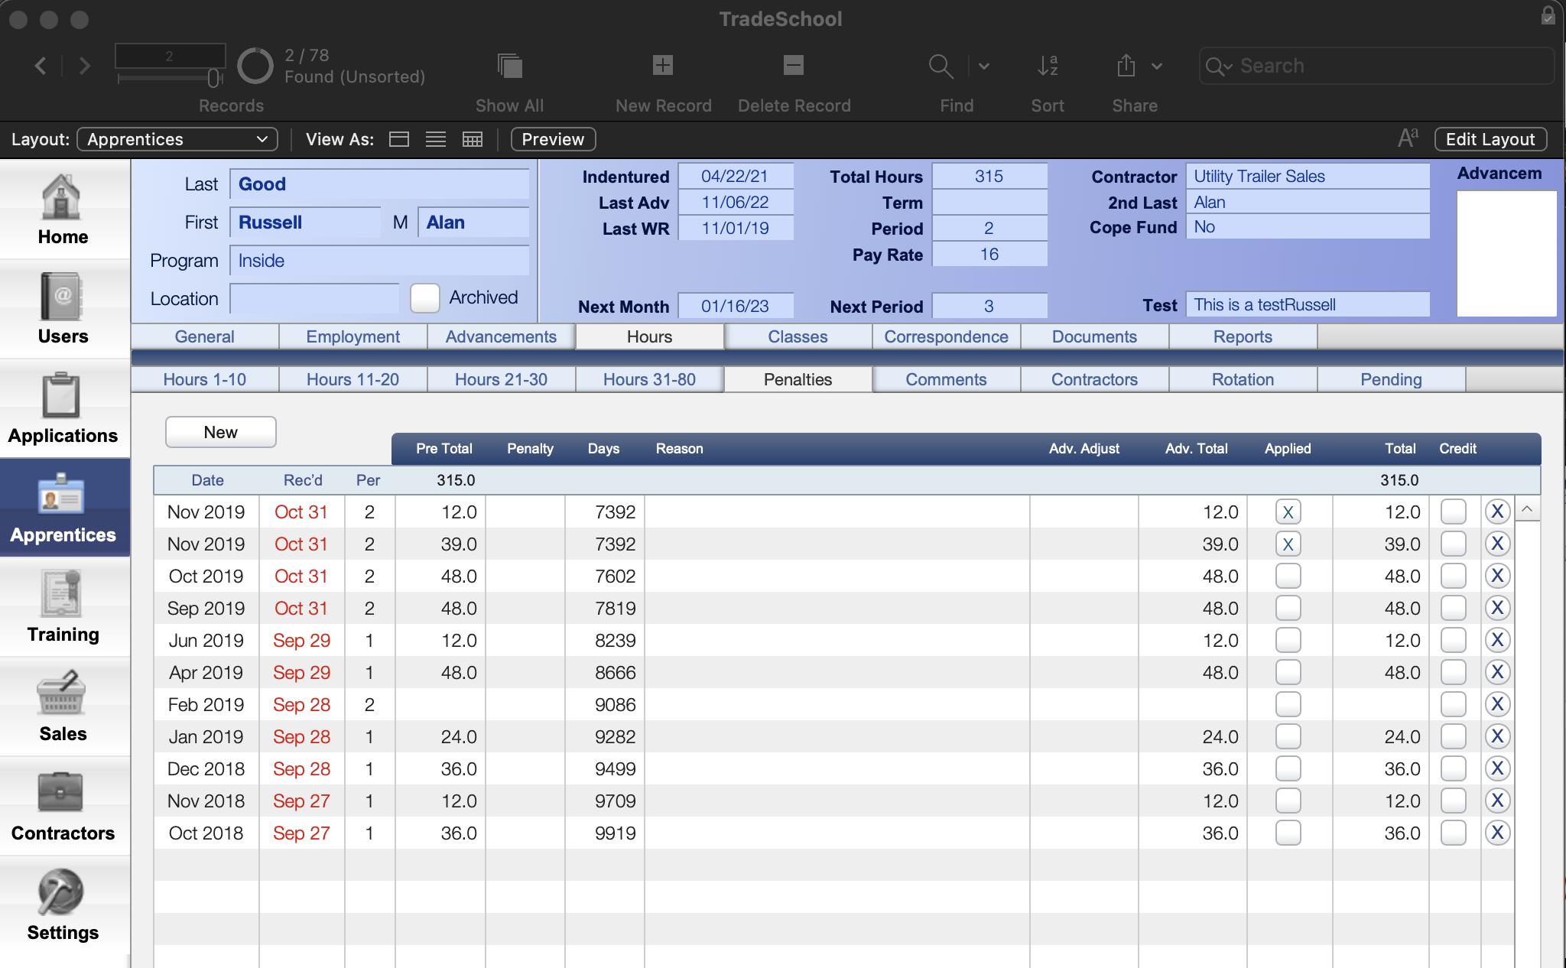The height and width of the screenshot is (968, 1566).
Task: Open the Reports tab
Action: [x=1243, y=336]
